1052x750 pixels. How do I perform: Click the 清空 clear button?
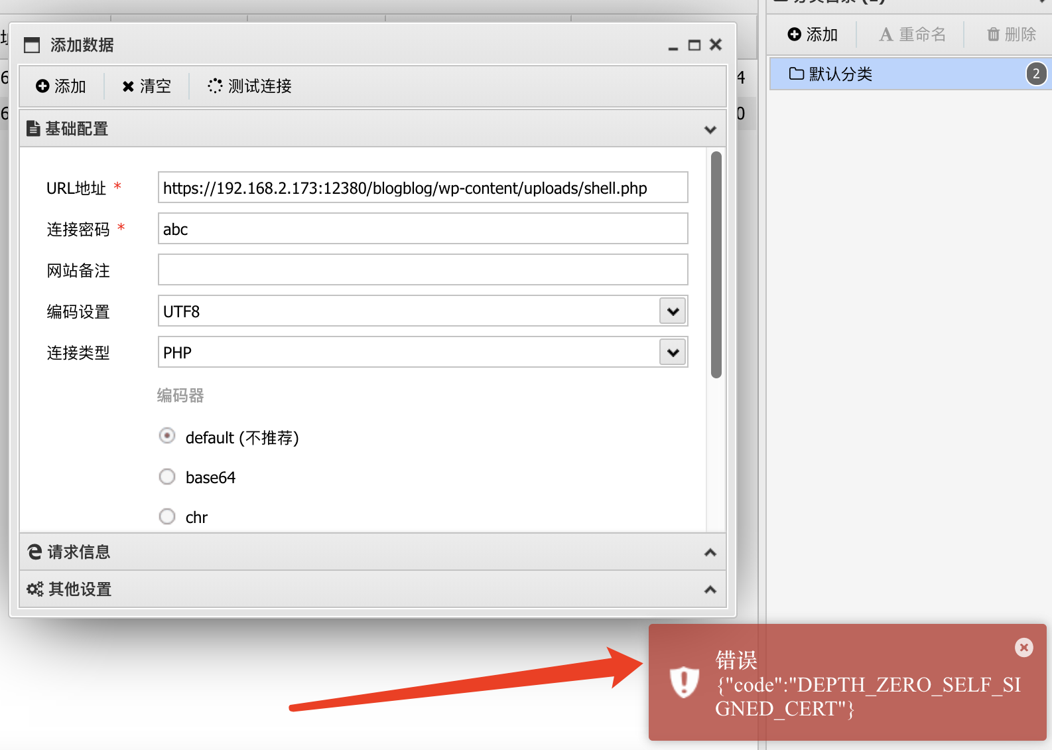pyautogui.click(x=147, y=86)
